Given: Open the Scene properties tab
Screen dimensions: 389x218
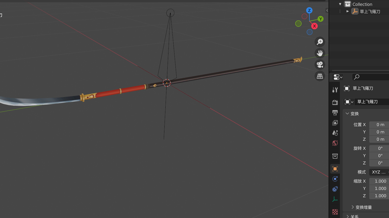Looking at the screenshot, I should pyautogui.click(x=335, y=133).
